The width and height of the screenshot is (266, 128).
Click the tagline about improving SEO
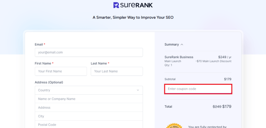(x=133, y=18)
